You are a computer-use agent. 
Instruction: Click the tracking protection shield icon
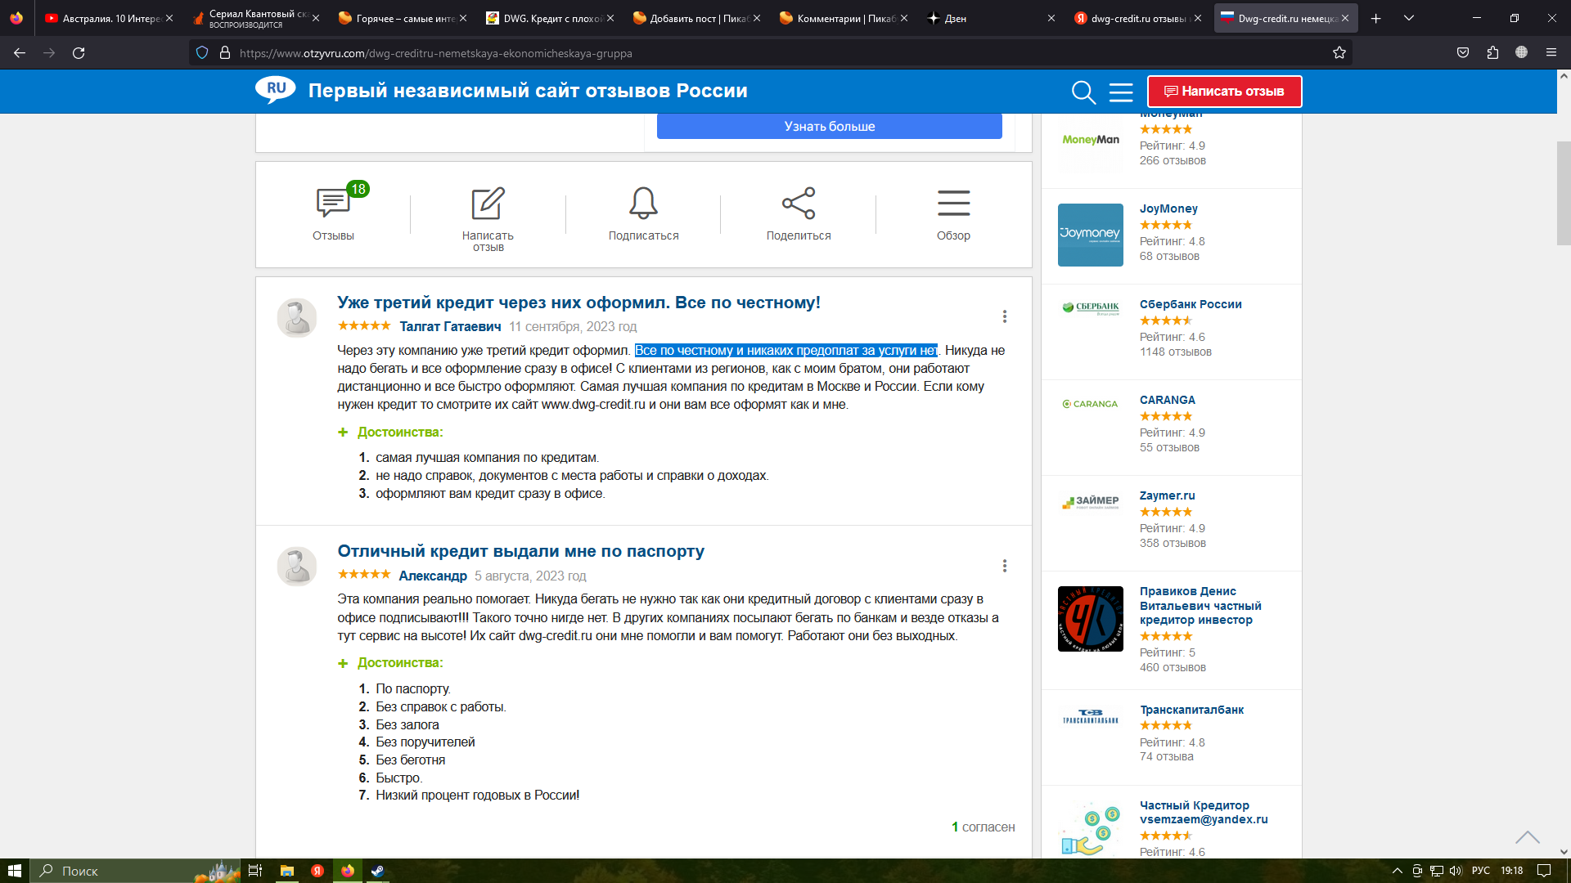click(202, 53)
